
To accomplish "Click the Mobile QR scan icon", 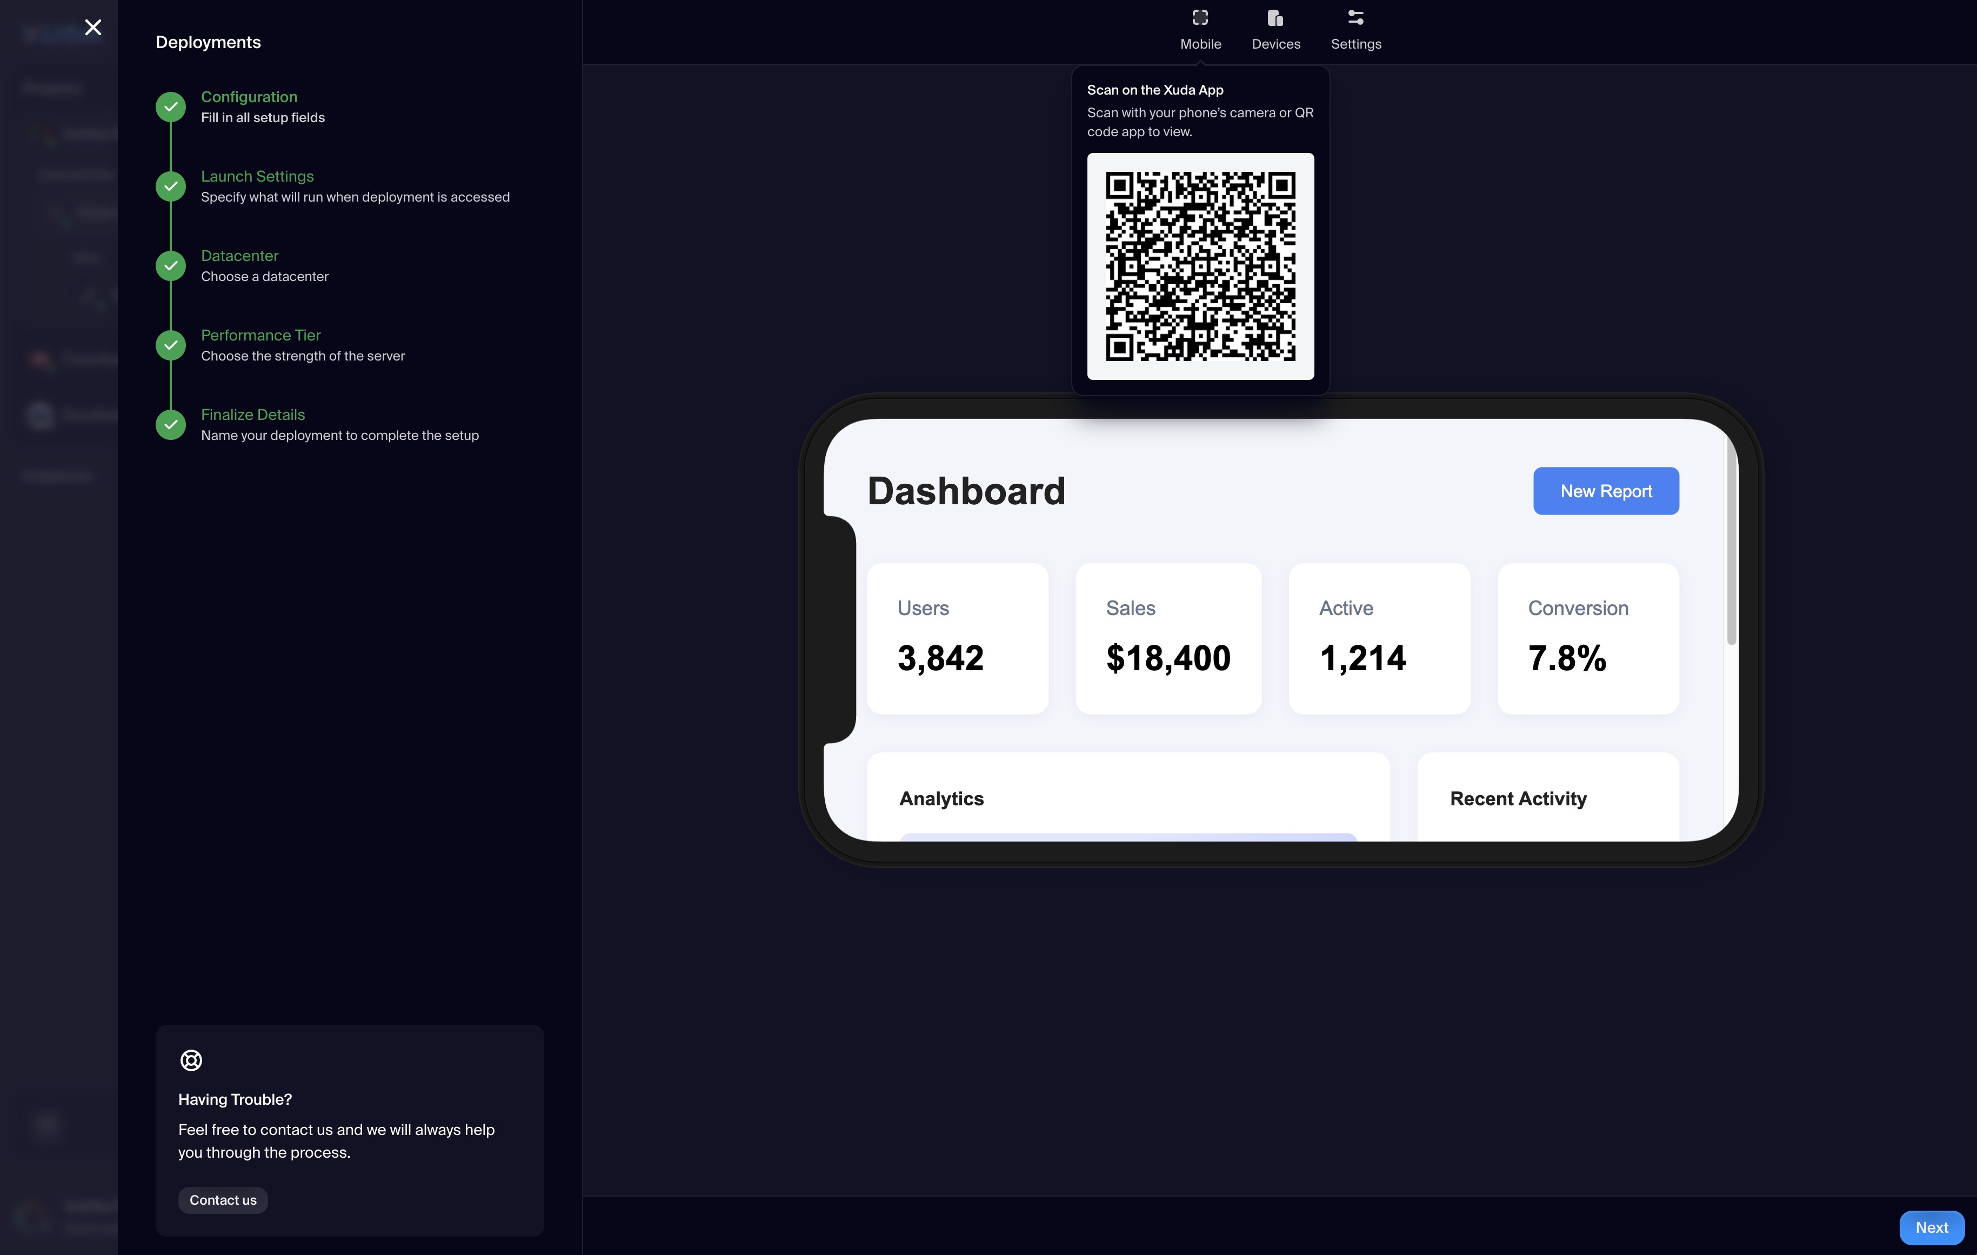I will pyautogui.click(x=1199, y=18).
